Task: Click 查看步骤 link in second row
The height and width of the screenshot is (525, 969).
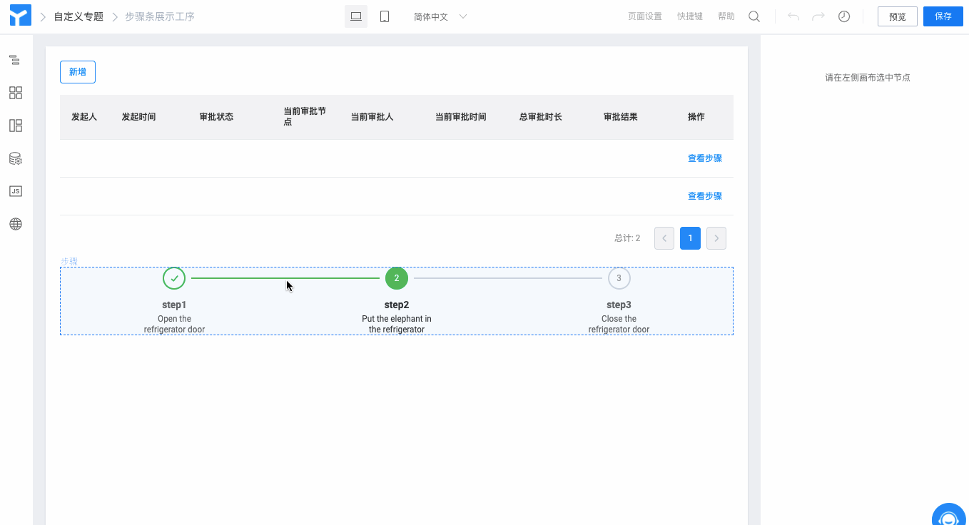Action: (x=705, y=196)
